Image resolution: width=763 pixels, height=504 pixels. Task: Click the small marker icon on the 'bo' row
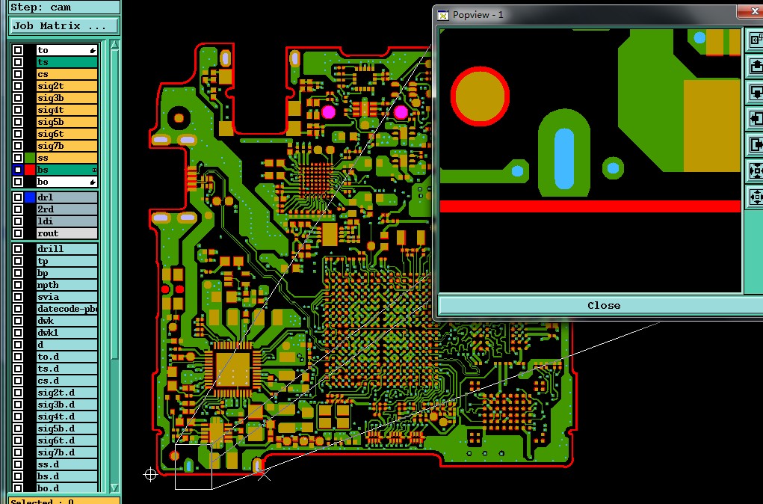[x=93, y=182]
